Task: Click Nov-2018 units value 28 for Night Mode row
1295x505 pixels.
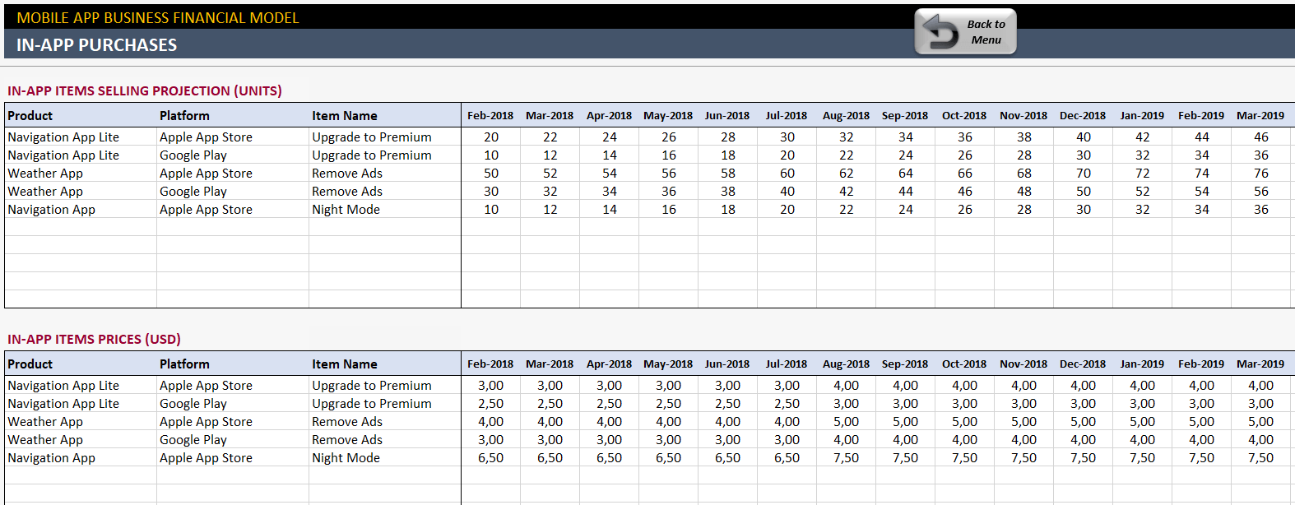Action: (x=1024, y=210)
